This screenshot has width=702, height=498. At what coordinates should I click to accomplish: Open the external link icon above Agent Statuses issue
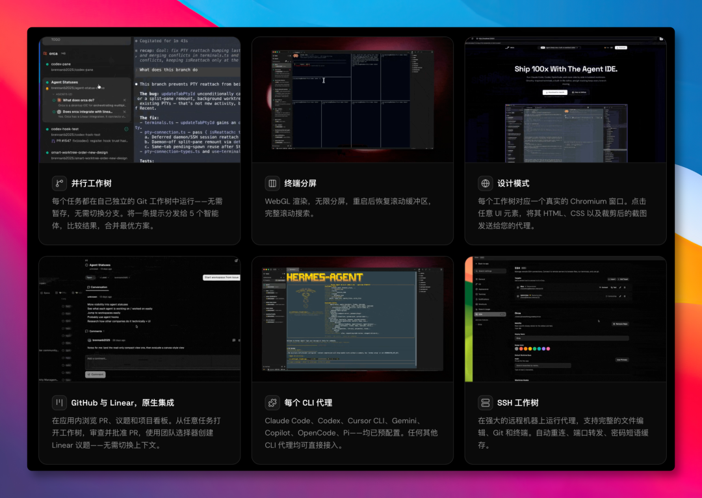click(x=237, y=261)
